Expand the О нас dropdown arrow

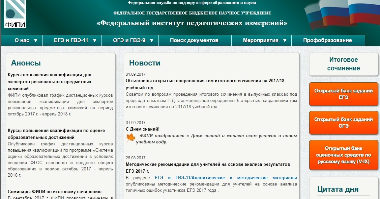(x=36, y=40)
